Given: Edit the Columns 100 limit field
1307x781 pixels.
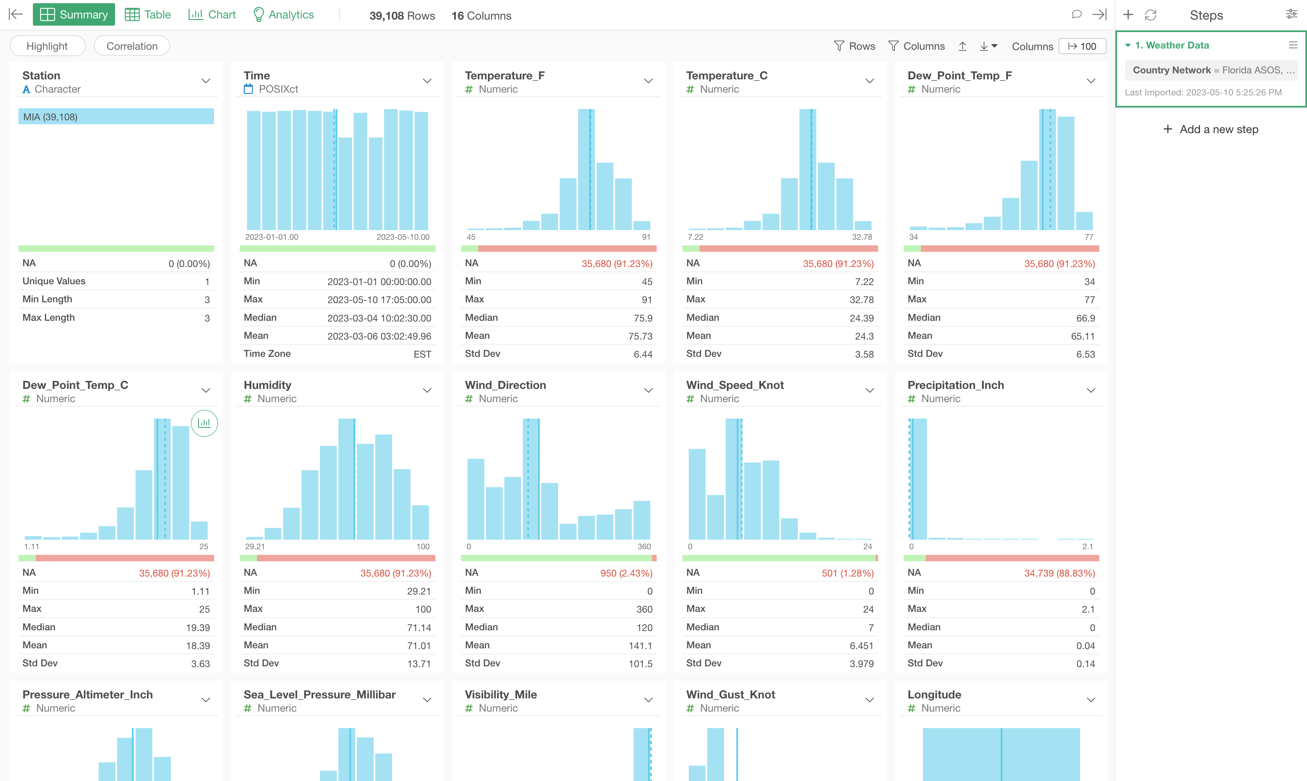Looking at the screenshot, I should pyautogui.click(x=1082, y=47).
